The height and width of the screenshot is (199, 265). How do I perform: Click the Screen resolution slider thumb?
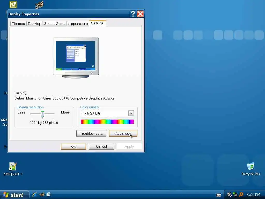click(x=43, y=114)
